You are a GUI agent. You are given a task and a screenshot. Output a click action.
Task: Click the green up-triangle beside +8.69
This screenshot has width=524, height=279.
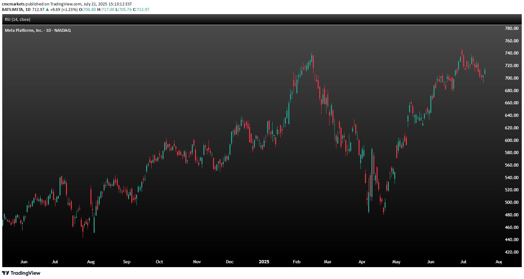(x=47, y=10)
